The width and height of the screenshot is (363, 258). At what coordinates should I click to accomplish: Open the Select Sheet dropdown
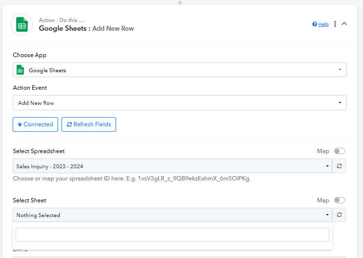pyautogui.click(x=172, y=215)
